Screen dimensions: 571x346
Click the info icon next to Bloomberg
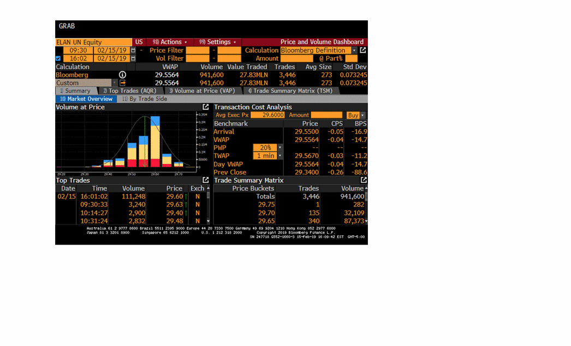pos(122,75)
